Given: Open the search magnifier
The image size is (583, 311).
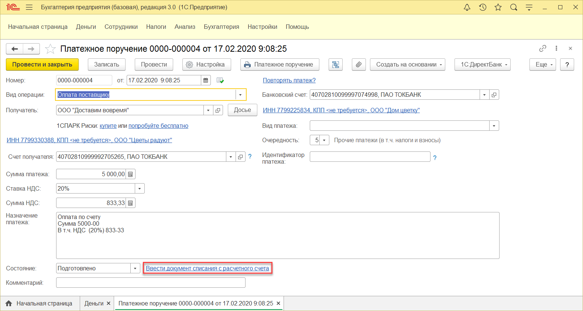Looking at the screenshot, I should pyautogui.click(x=514, y=7).
